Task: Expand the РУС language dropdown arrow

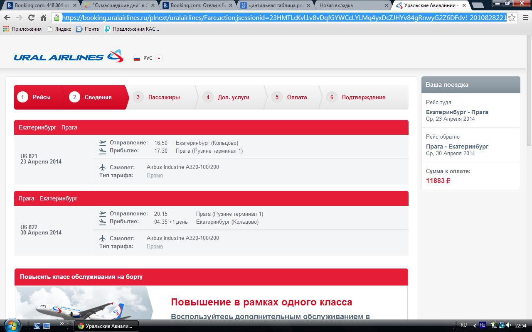Action: (159, 58)
